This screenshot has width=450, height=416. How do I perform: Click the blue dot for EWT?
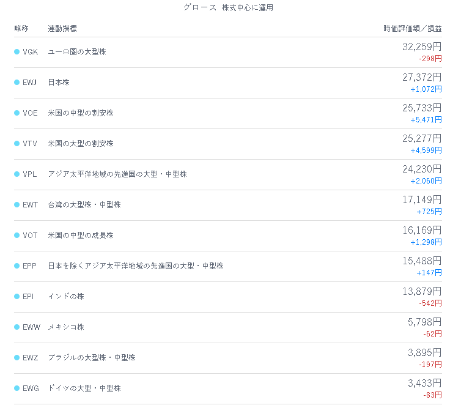coord(17,205)
